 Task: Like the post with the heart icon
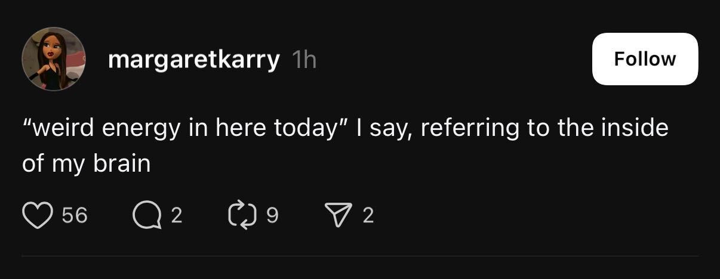pyautogui.click(x=38, y=215)
